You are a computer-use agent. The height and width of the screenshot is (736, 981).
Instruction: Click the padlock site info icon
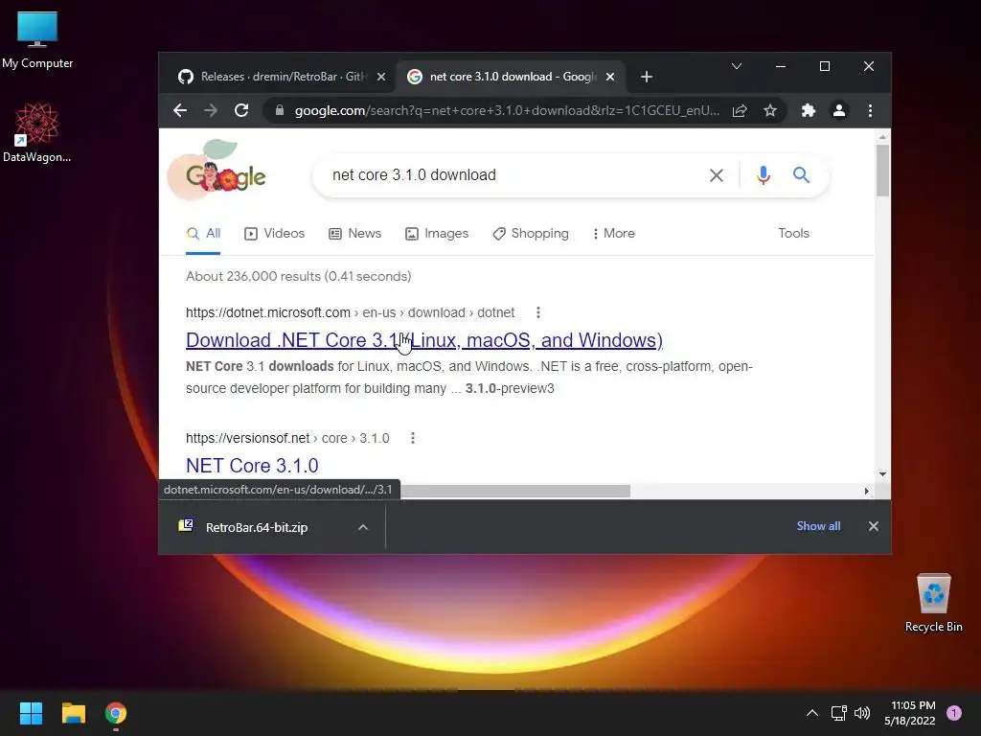[x=280, y=111]
